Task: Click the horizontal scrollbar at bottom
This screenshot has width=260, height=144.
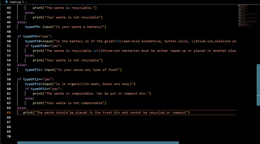Action: pyautogui.click(x=98, y=143)
